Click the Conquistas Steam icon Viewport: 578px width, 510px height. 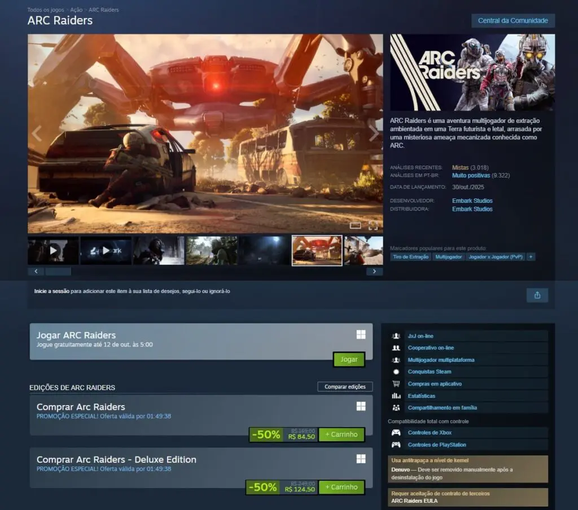pos(396,371)
